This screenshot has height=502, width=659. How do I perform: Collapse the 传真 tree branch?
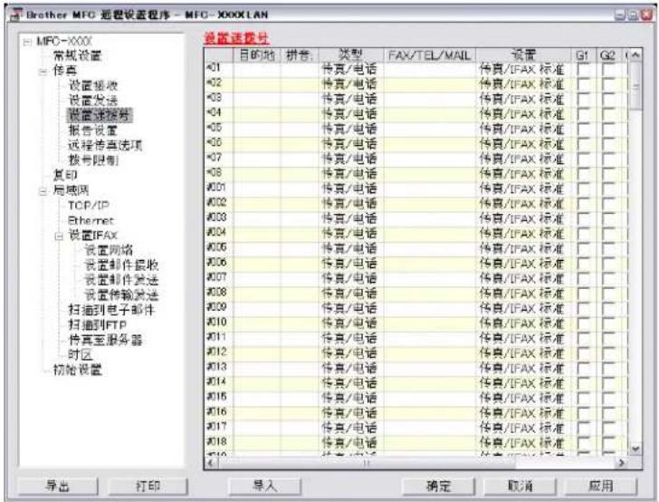(43, 72)
